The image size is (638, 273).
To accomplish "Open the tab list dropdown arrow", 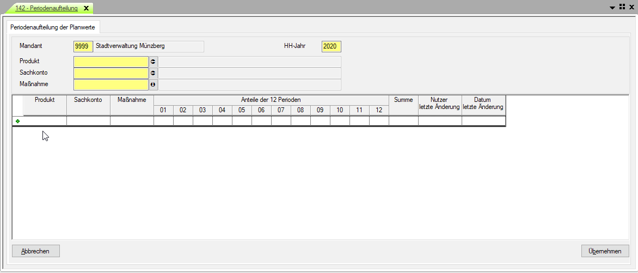I will 612,8.
